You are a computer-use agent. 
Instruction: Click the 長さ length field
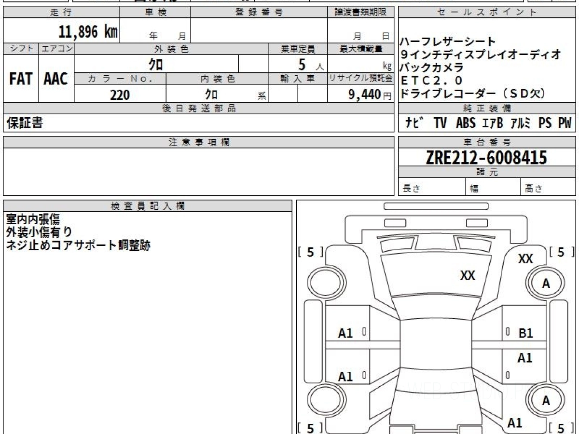click(x=432, y=188)
